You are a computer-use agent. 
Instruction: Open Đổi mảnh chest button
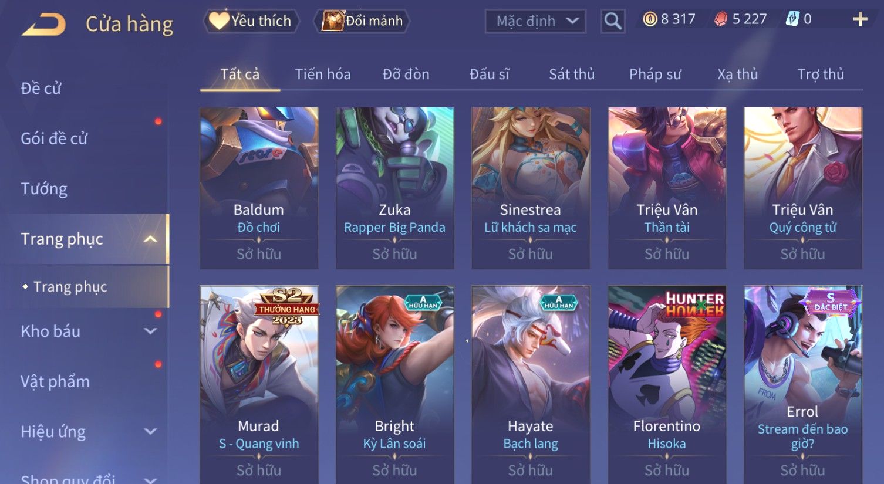click(362, 21)
